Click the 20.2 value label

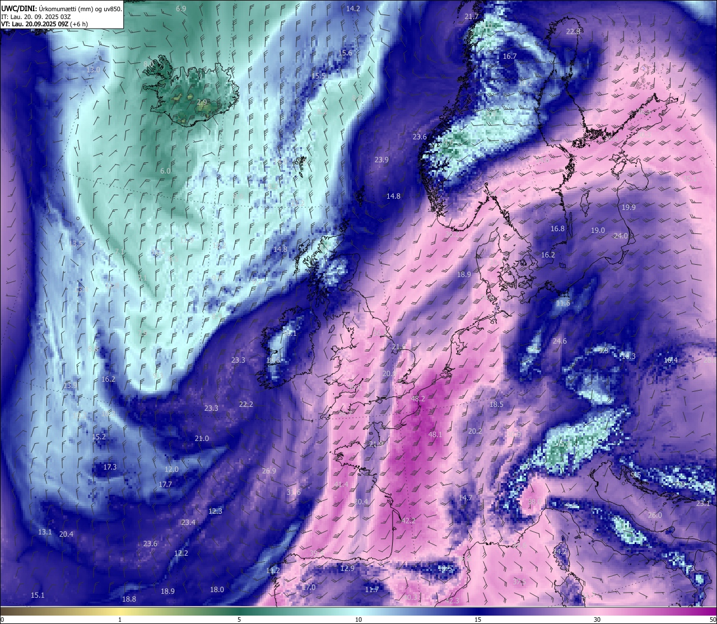(x=475, y=431)
